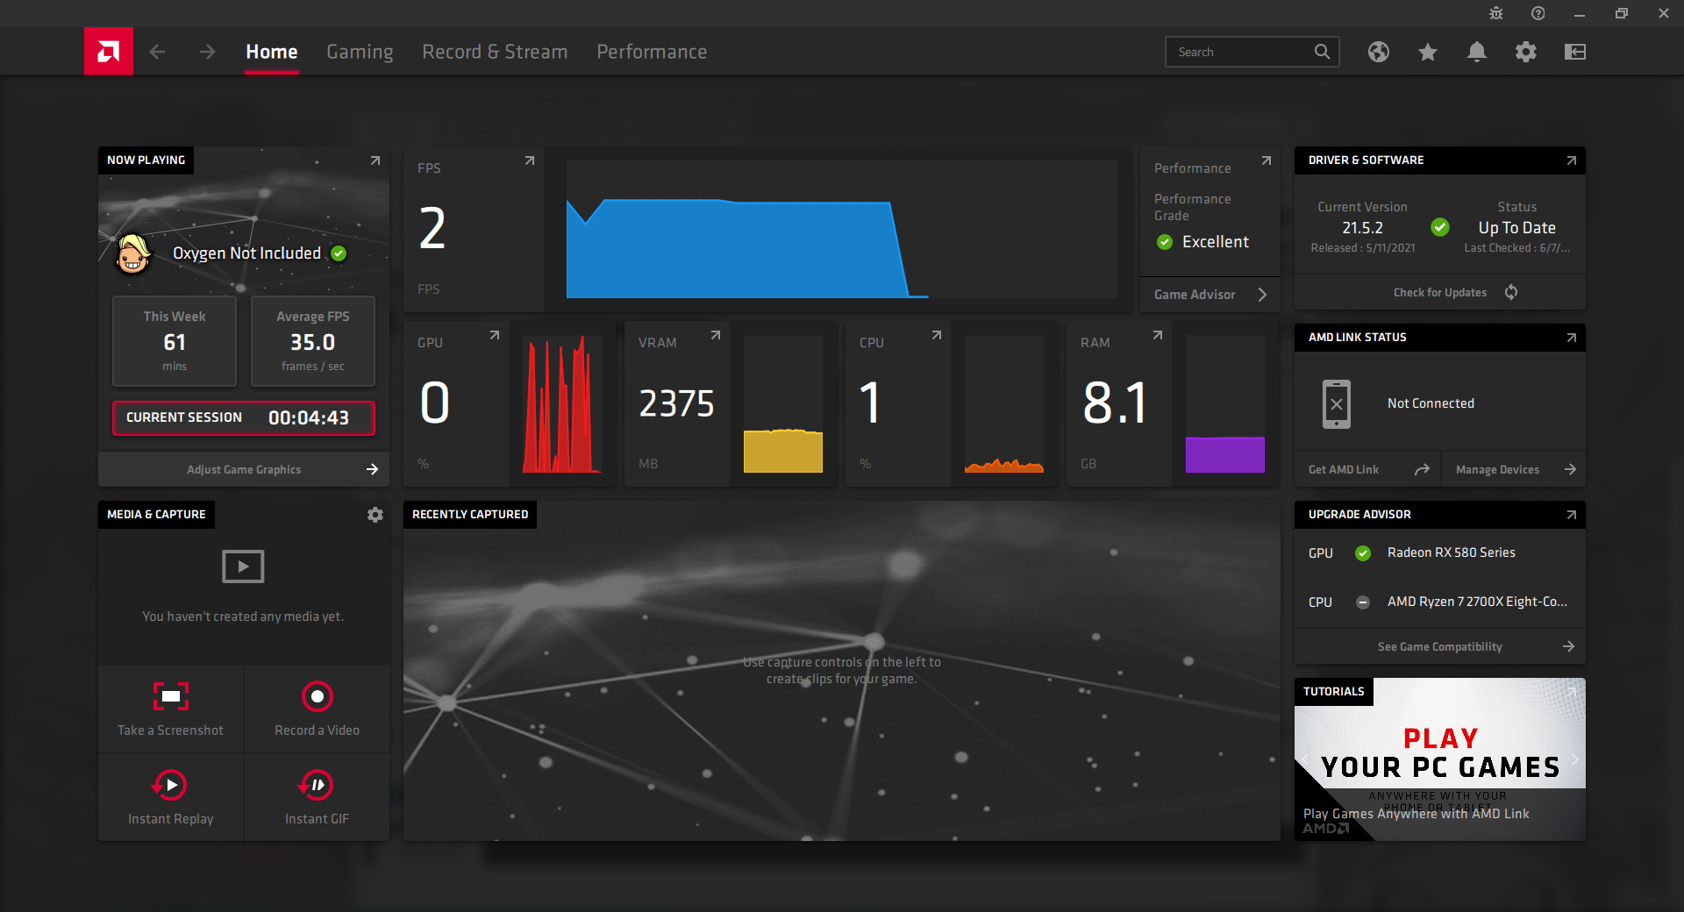Click Take a Screenshot icon
This screenshot has width=1684, height=912.
coord(171,697)
